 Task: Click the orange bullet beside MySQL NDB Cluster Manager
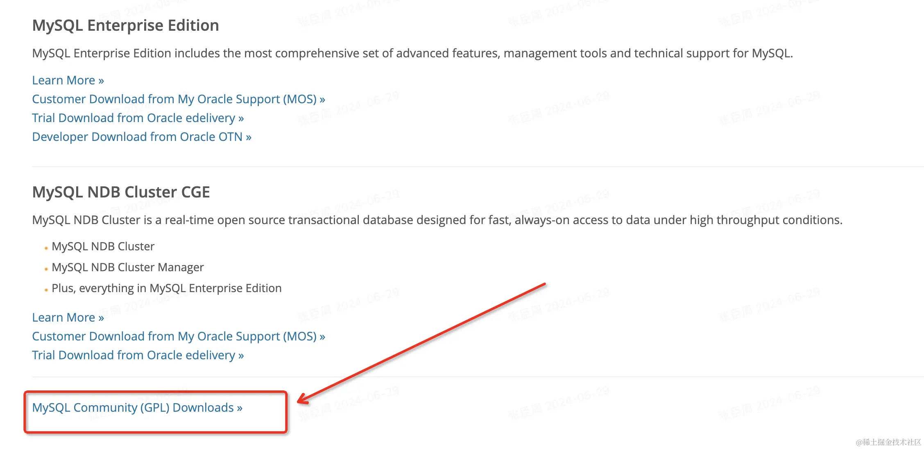pyautogui.click(x=46, y=269)
